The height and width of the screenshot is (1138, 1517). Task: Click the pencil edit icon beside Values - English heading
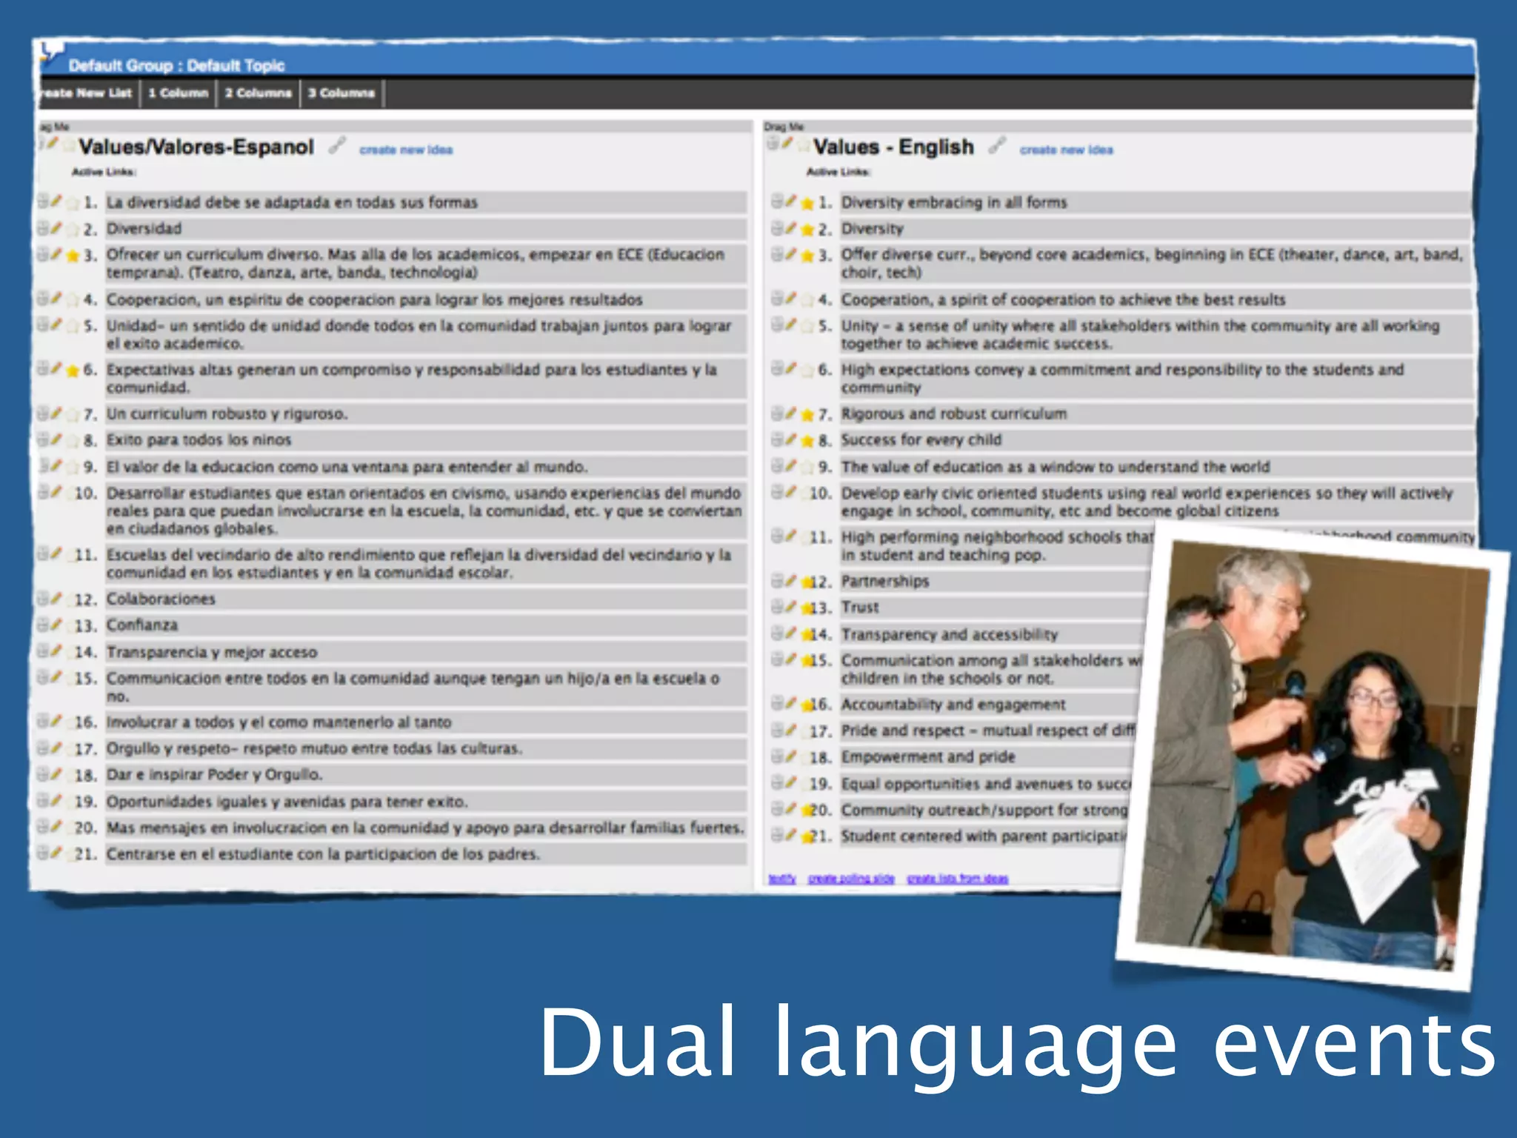(787, 142)
